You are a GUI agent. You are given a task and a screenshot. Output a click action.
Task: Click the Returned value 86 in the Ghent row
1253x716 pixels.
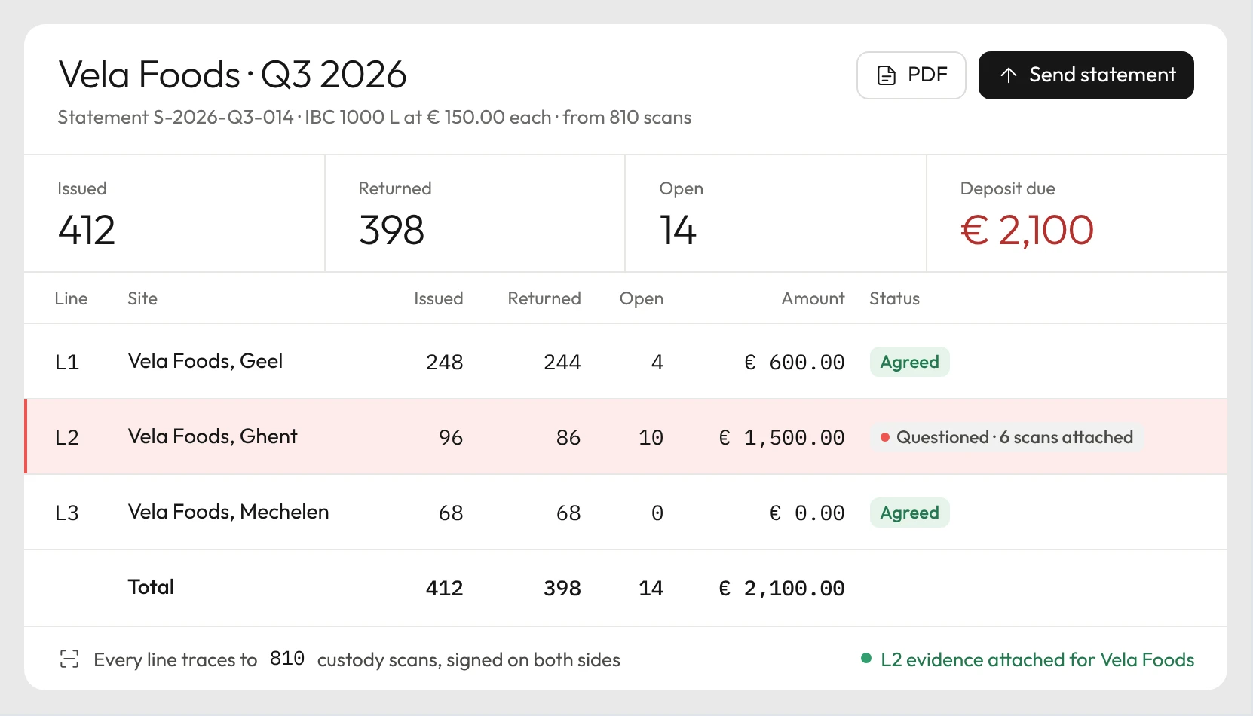tap(568, 437)
